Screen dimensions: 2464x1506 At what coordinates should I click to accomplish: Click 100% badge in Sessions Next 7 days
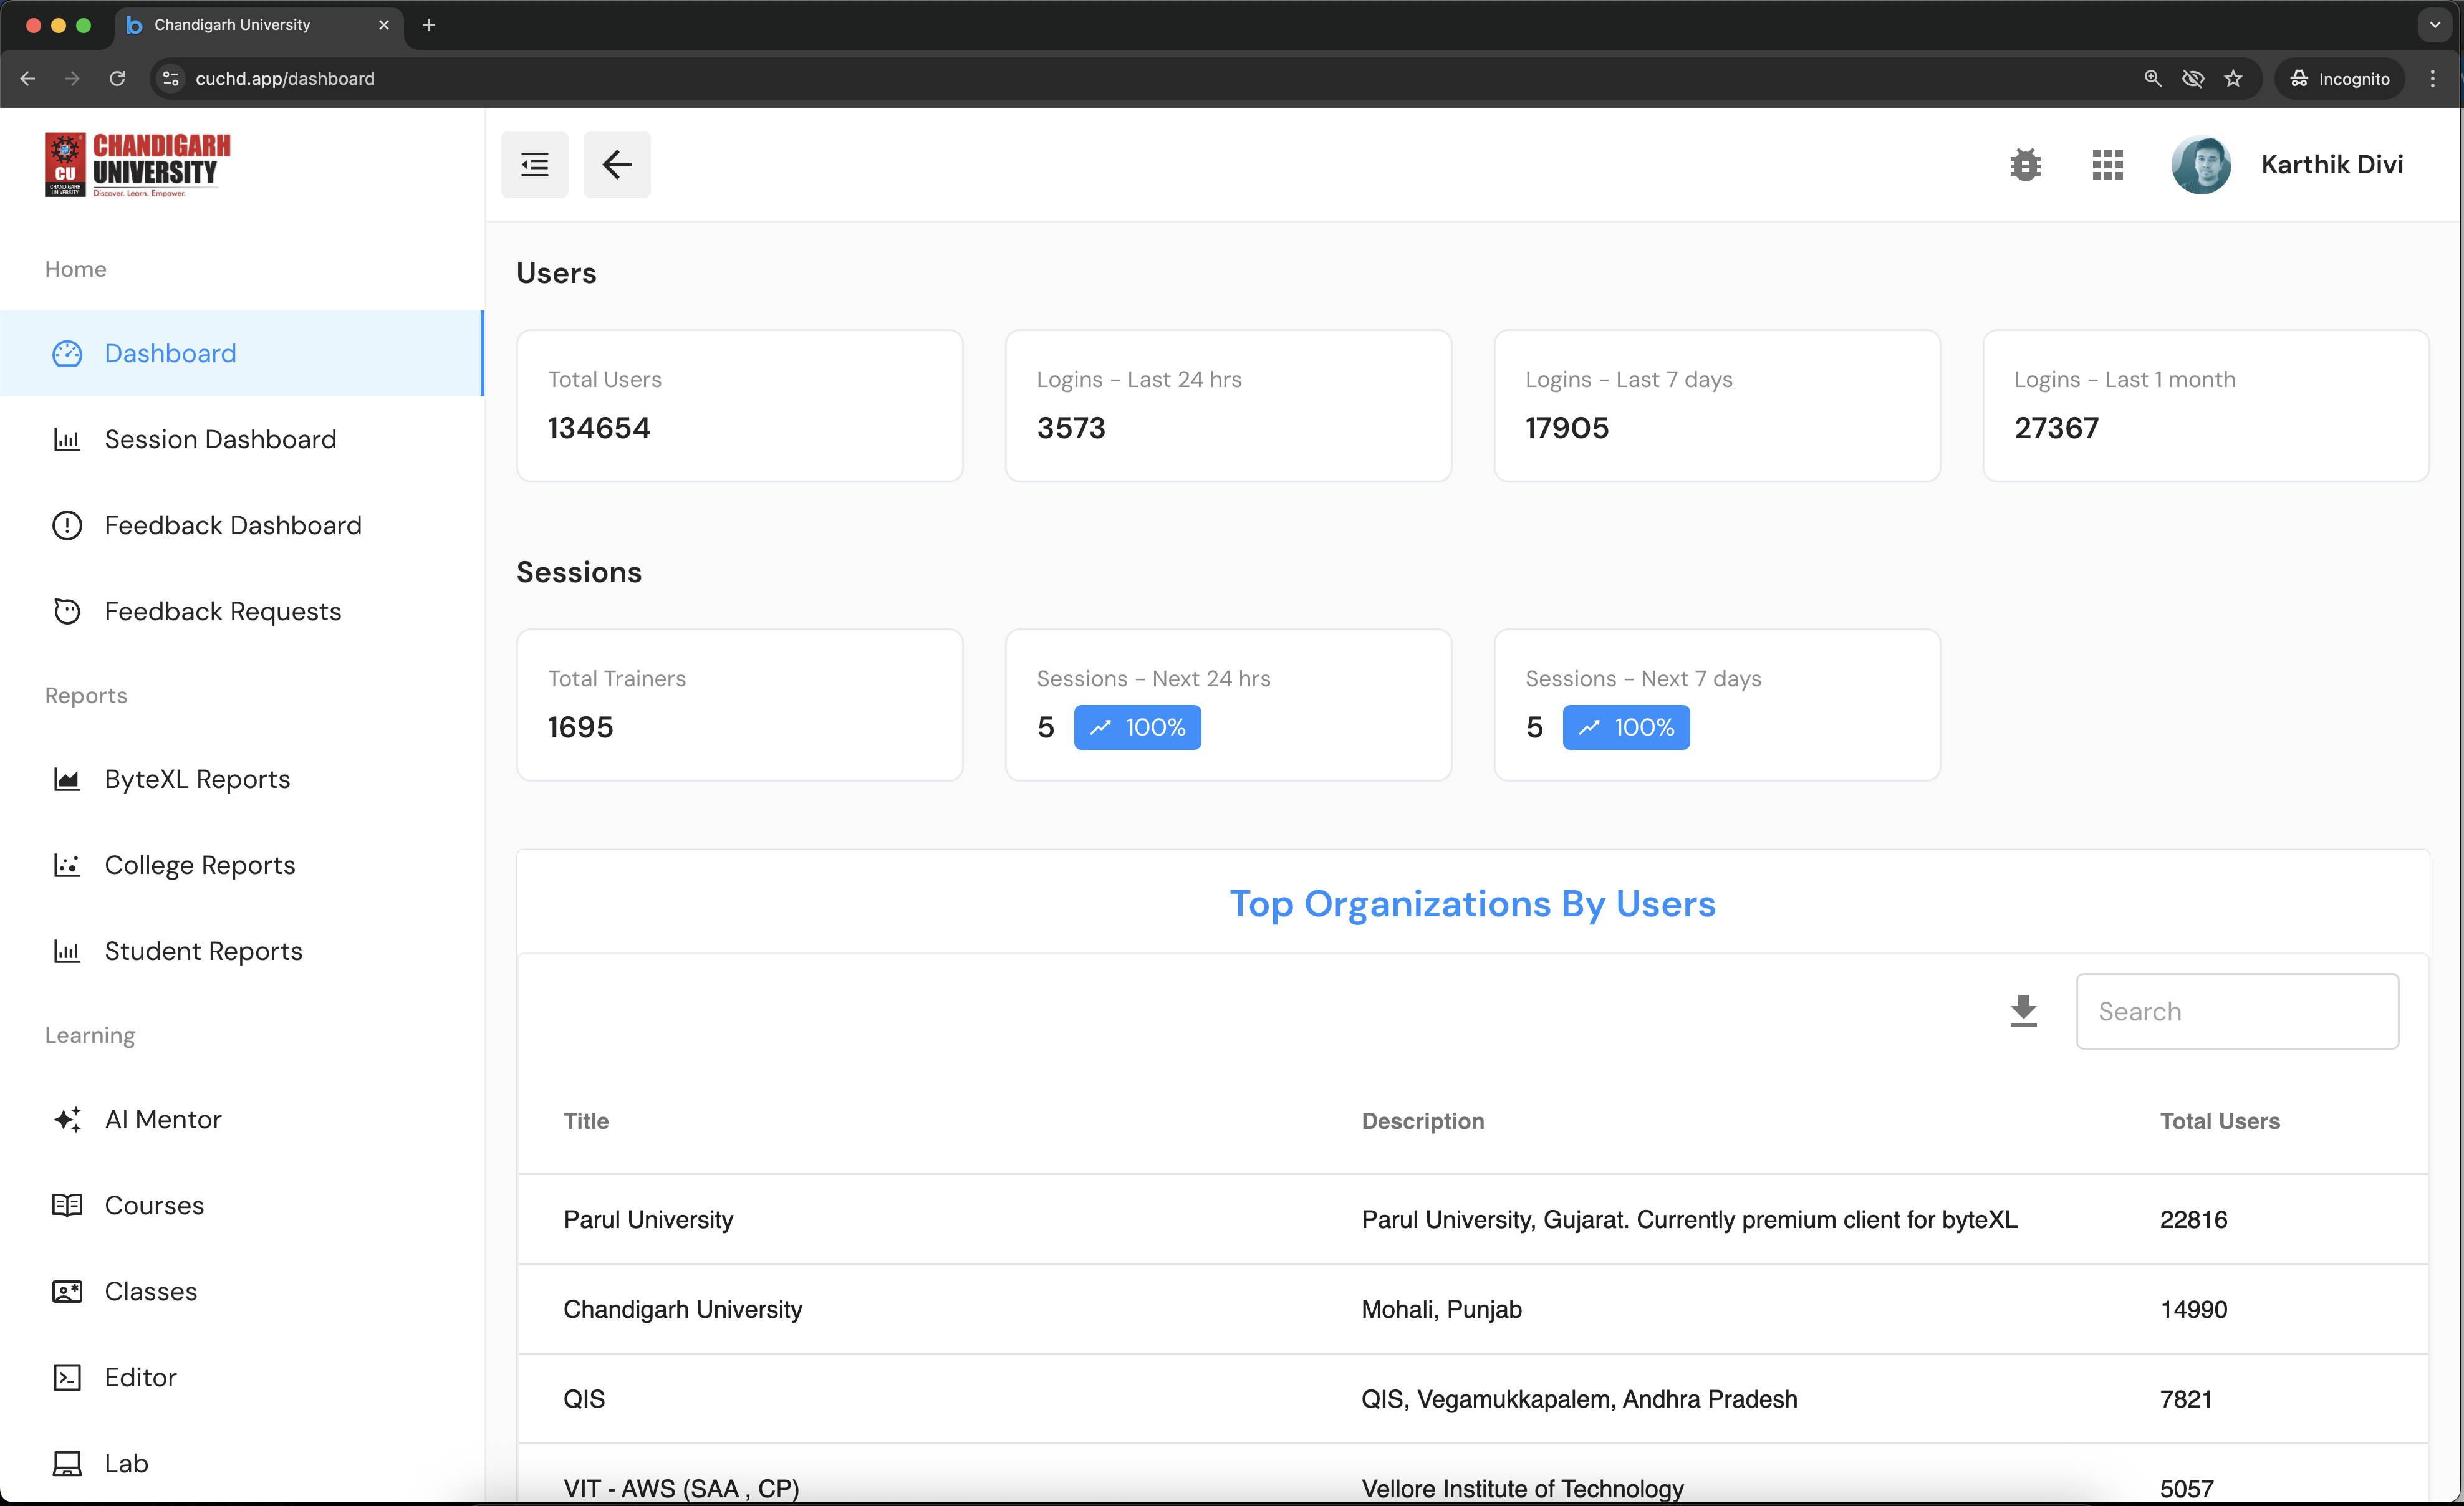1626,727
